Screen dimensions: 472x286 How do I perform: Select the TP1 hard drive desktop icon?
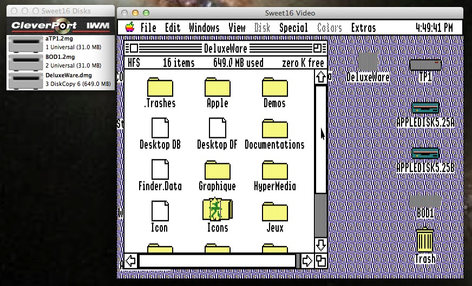coord(425,65)
